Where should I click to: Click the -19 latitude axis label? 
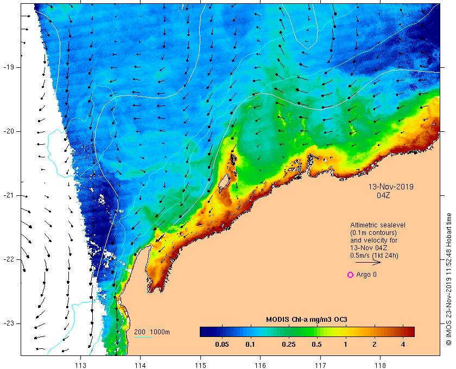click(x=9, y=67)
